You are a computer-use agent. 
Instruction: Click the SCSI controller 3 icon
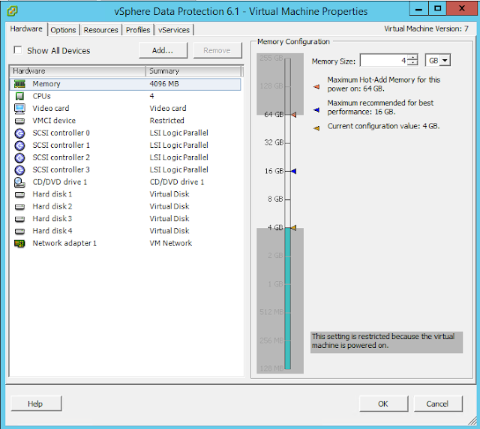(x=20, y=170)
